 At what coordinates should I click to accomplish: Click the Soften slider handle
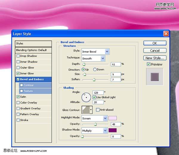point(94,80)
